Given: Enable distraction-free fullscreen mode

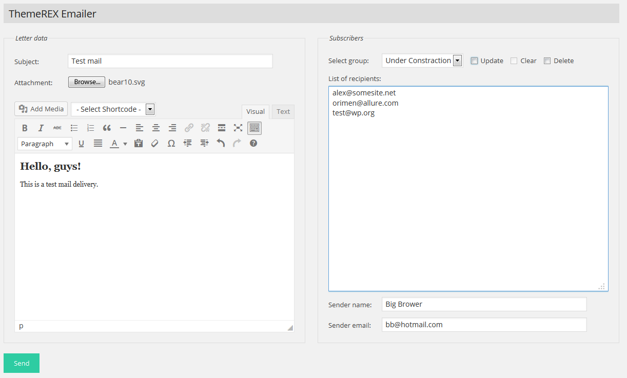Looking at the screenshot, I should tap(238, 128).
